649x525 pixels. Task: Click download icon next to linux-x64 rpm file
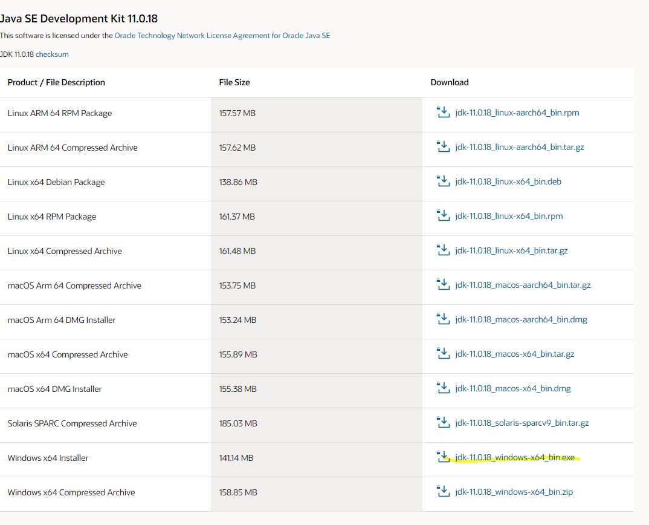click(x=444, y=216)
